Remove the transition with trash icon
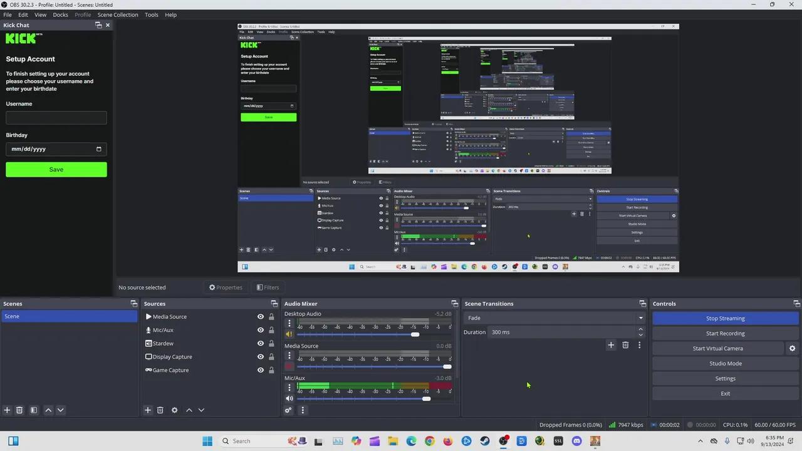The width and height of the screenshot is (802, 451). click(625, 345)
